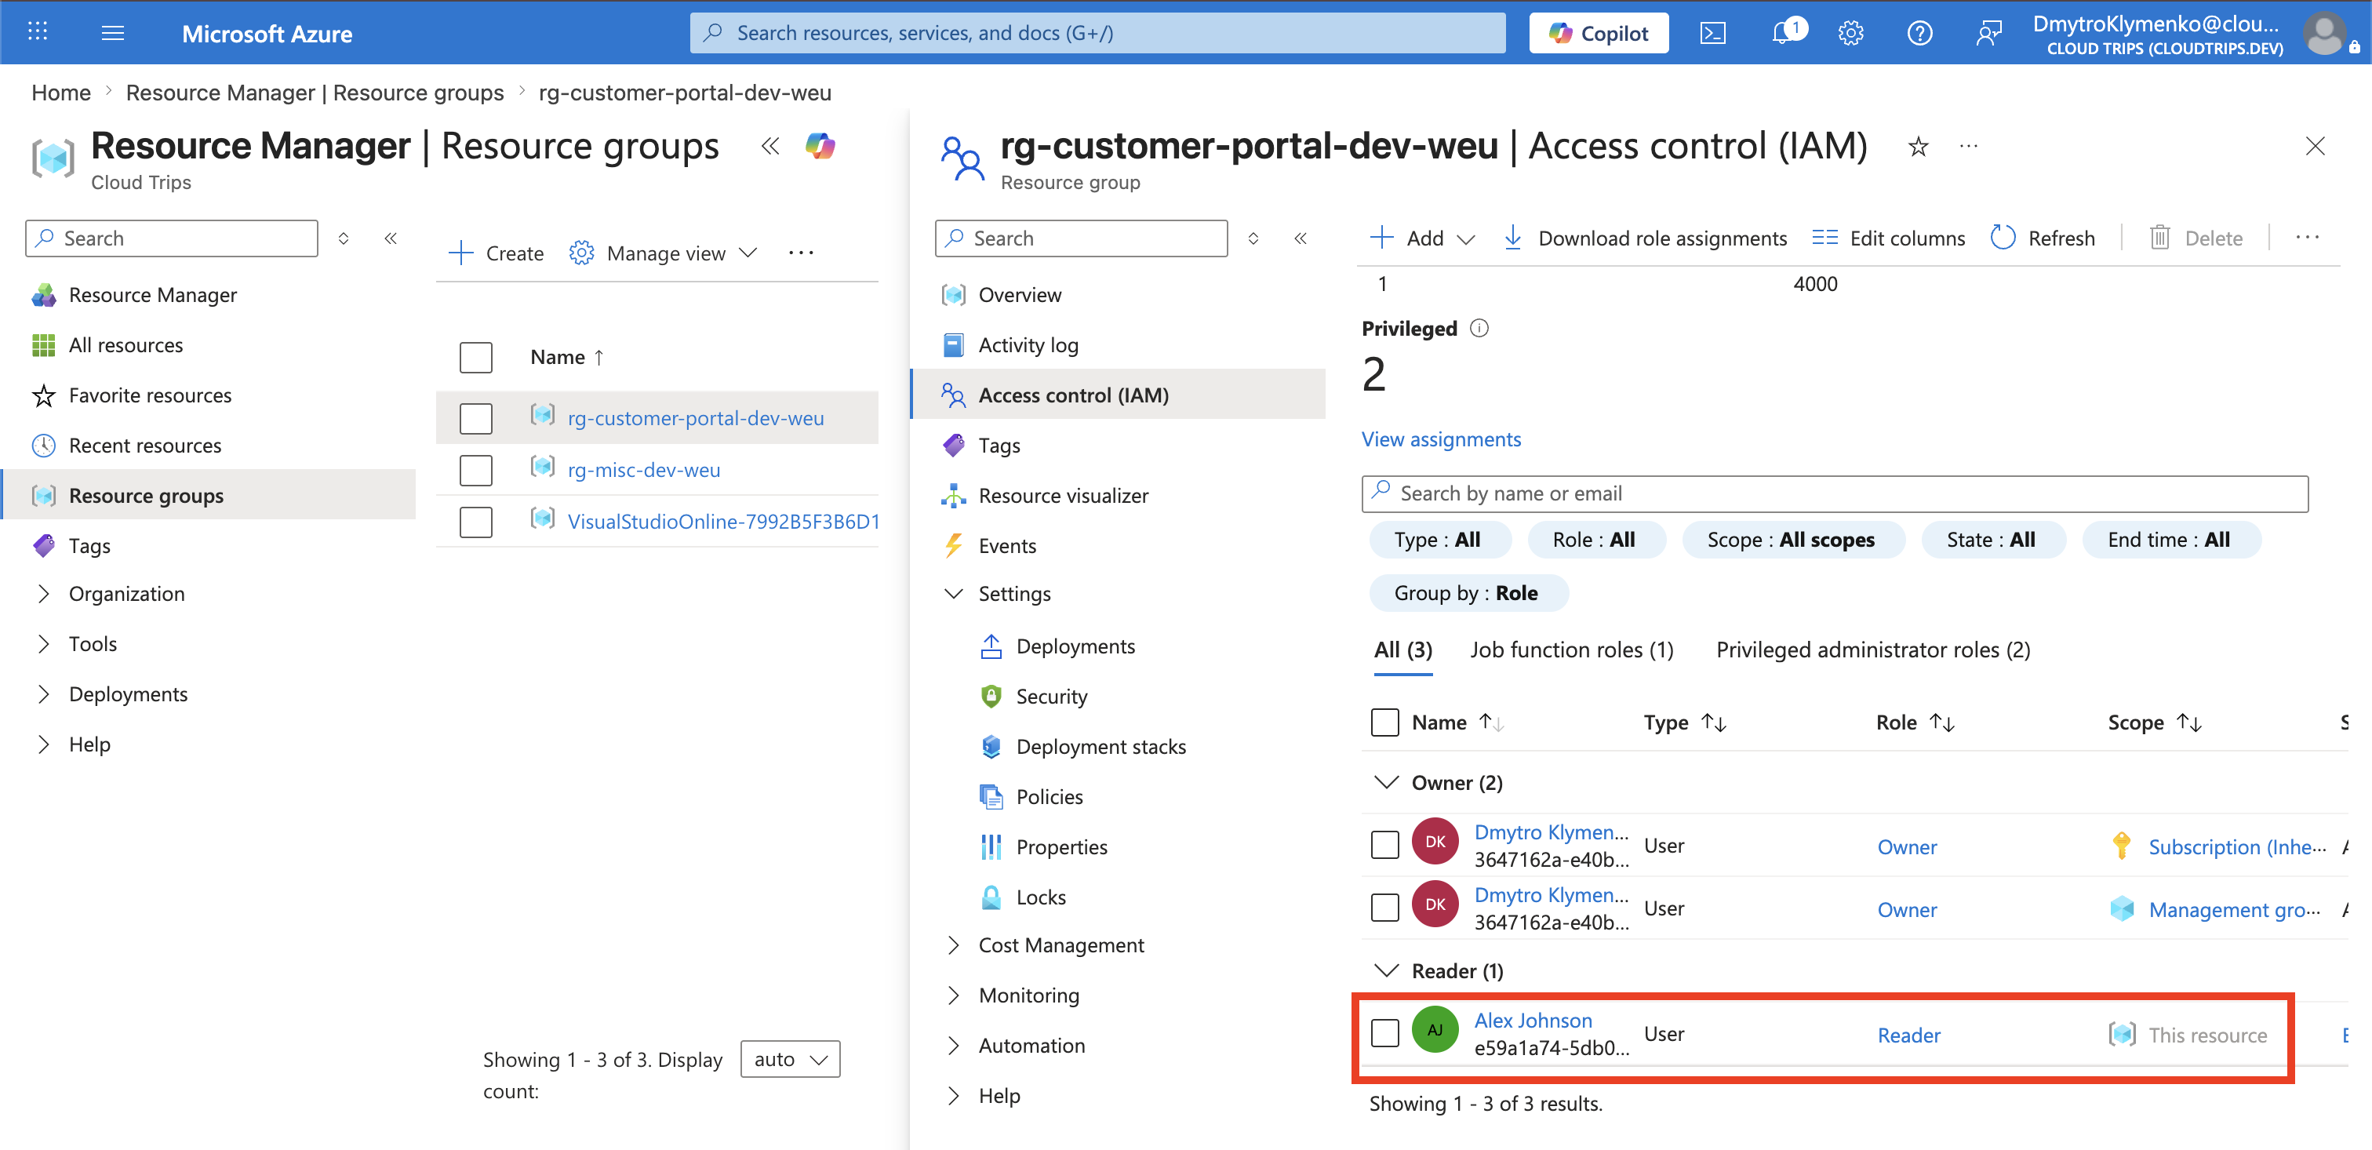Expand the Deployments section in Resource Manager menu
This screenshot has height=1150, width=2372.
pyautogui.click(x=43, y=693)
